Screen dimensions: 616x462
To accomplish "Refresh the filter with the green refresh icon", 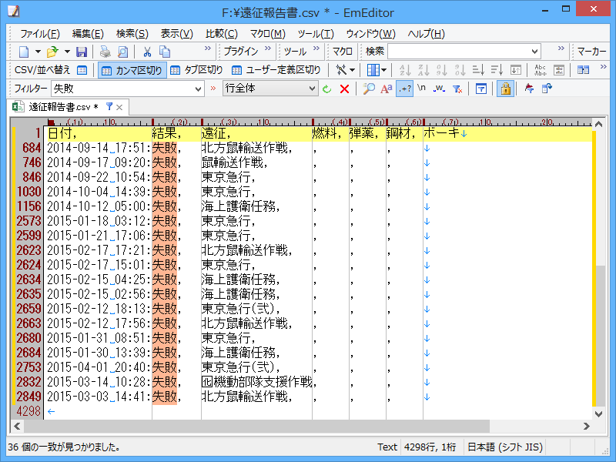I will (326, 89).
